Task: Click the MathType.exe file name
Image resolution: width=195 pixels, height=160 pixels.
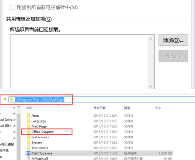Action: tap(42, 153)
